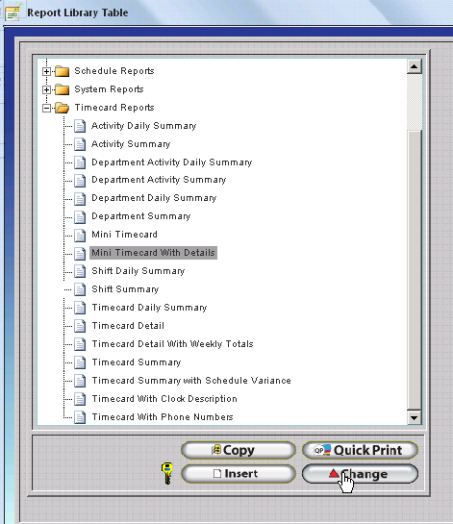453x524 pixels.
Task: Select Department Activity Daily Summary report
Action: point(172,162)
